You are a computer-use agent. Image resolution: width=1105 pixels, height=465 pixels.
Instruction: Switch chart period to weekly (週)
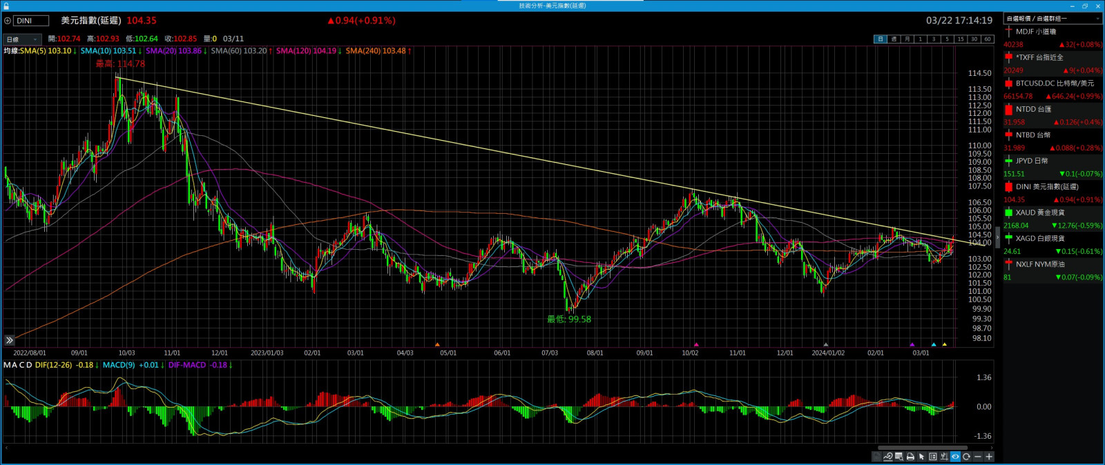point(894,39)
